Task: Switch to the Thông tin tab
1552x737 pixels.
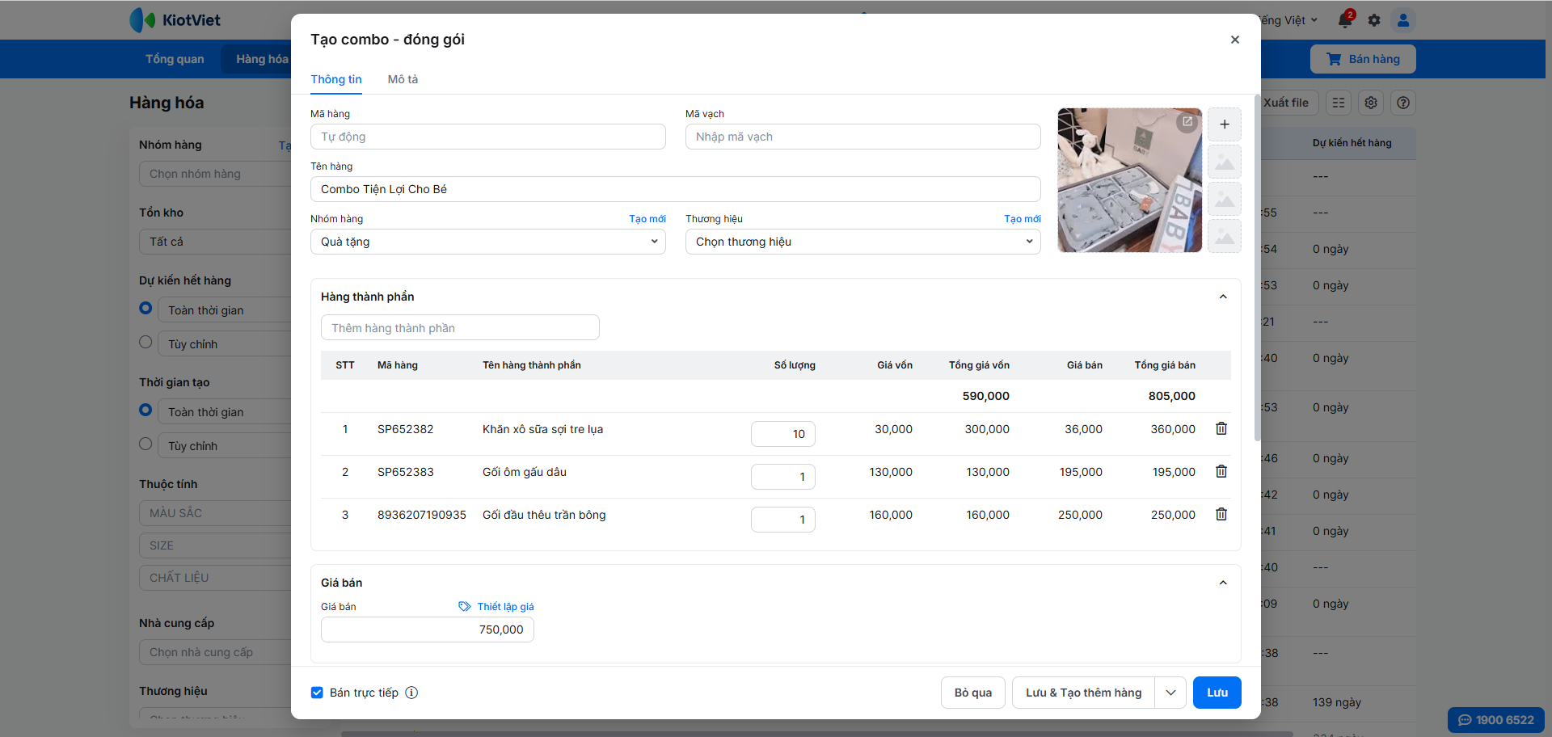Action: coord(336,79)
